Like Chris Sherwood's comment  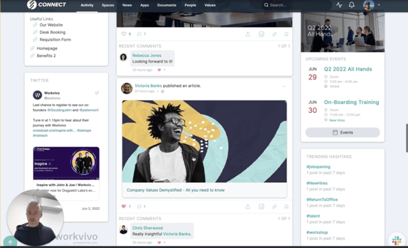point(159,243)
